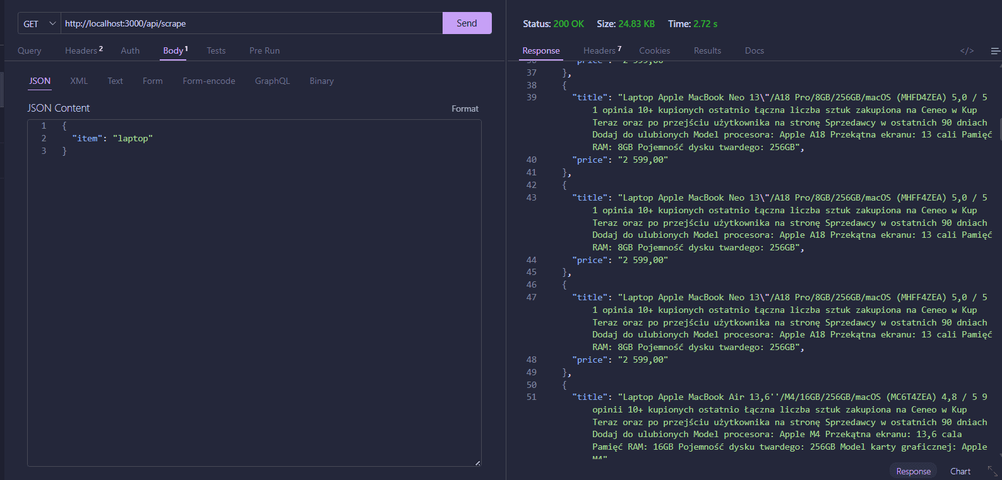The width and height of the screenshot is (1002, 480).
Task: Click the Size 24.83 KB text
Action: pos(626,23)
